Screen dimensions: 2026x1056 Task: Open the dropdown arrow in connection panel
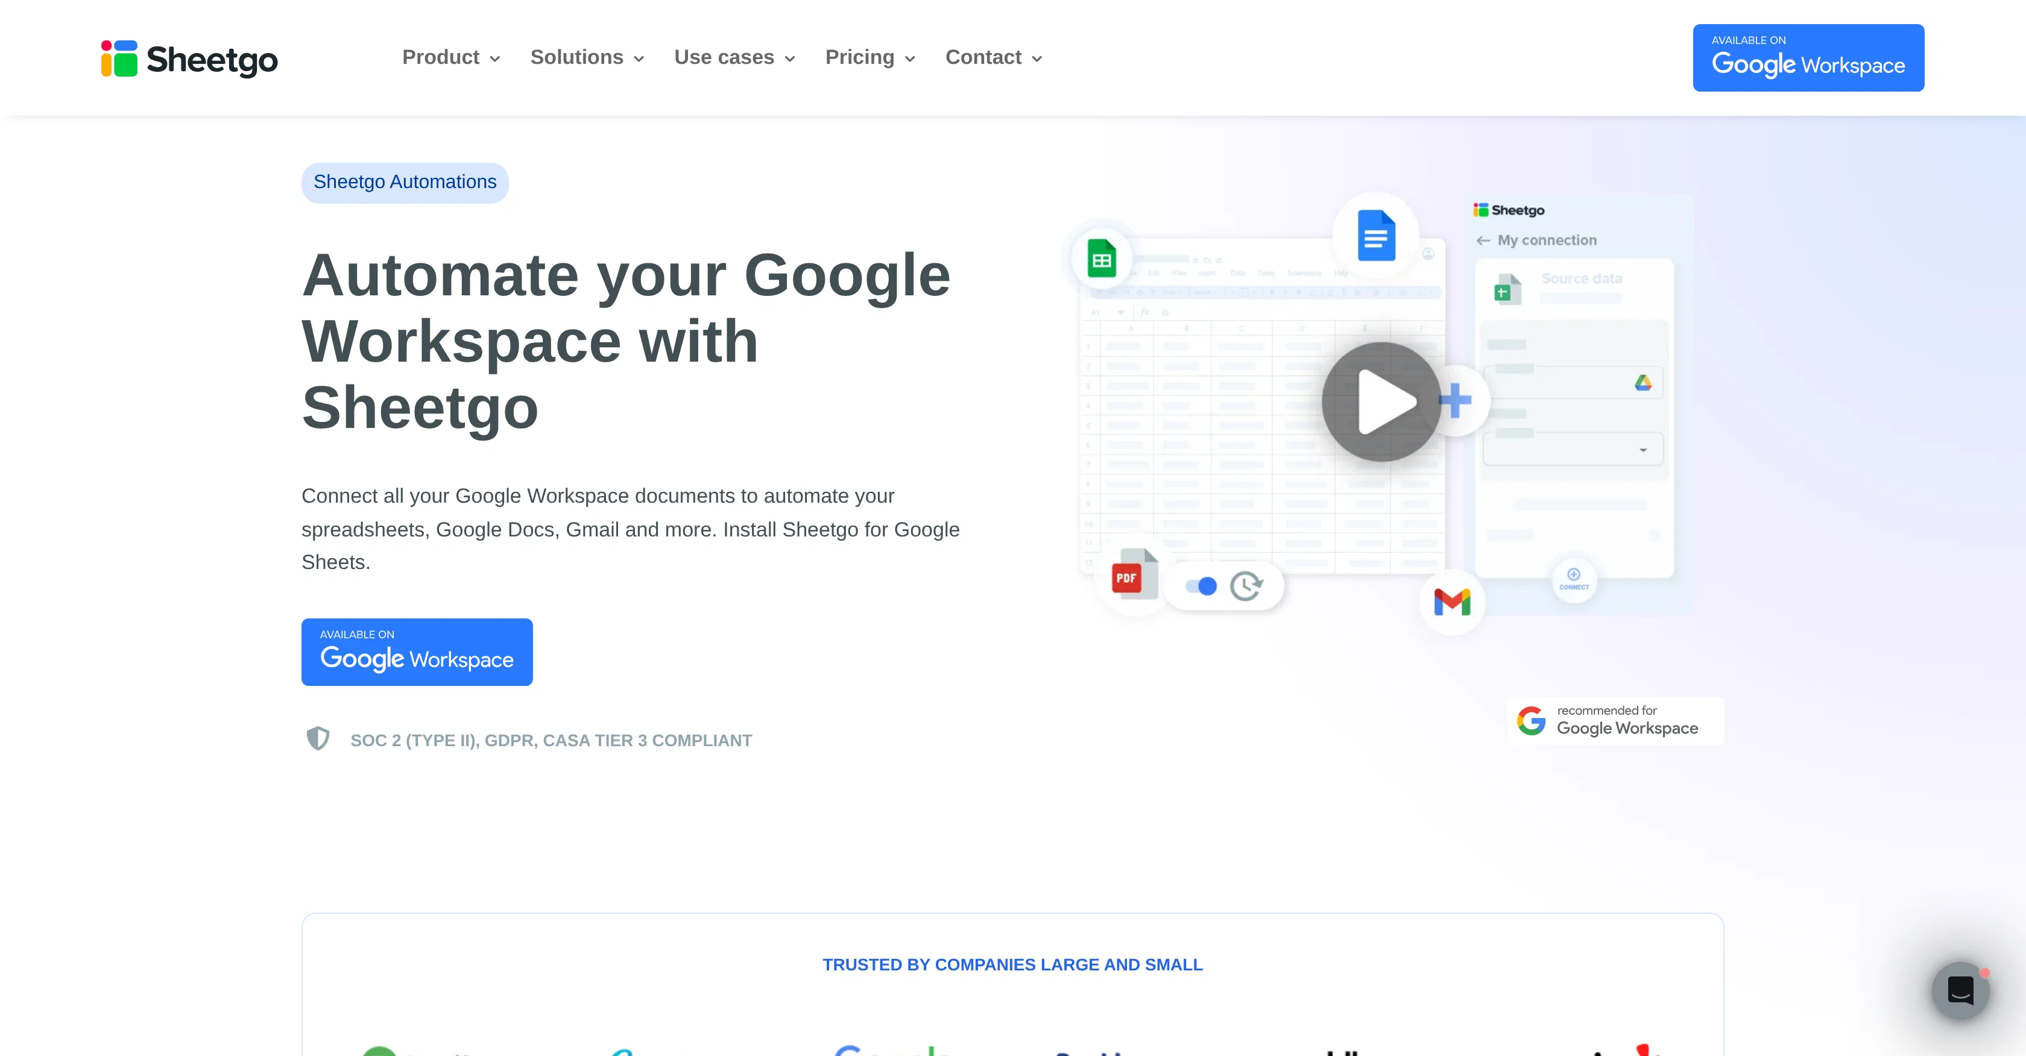click(x=1643, y=450)
